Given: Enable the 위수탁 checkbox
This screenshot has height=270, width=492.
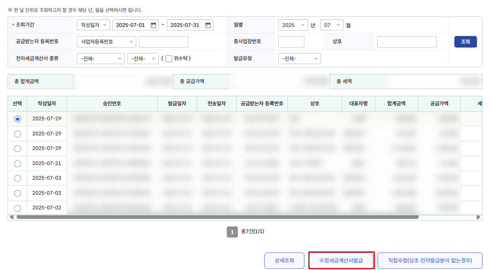Looking at the screenshot, I should point(169,59).
